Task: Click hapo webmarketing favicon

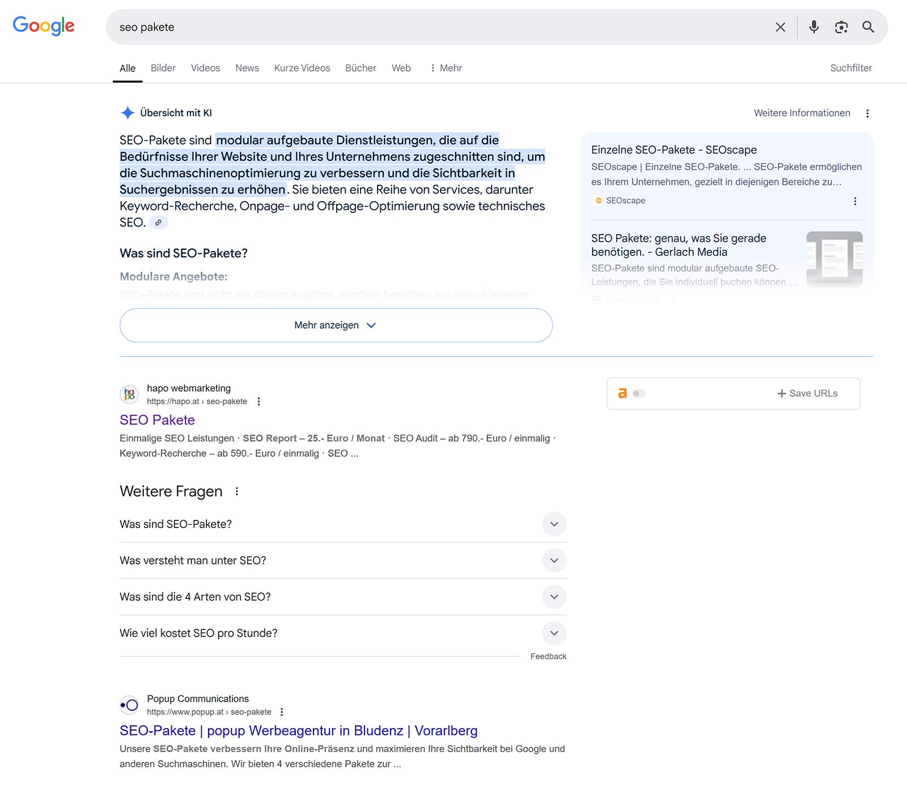Action: pos(129,394)
